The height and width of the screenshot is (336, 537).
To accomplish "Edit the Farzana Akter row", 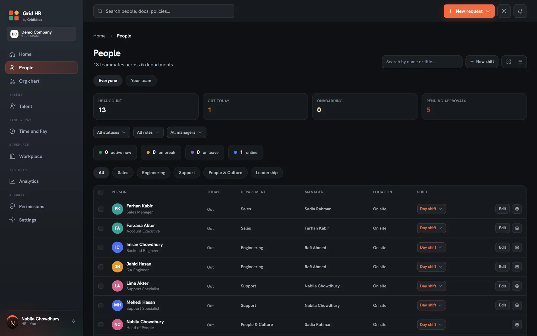I will (502, 228).
